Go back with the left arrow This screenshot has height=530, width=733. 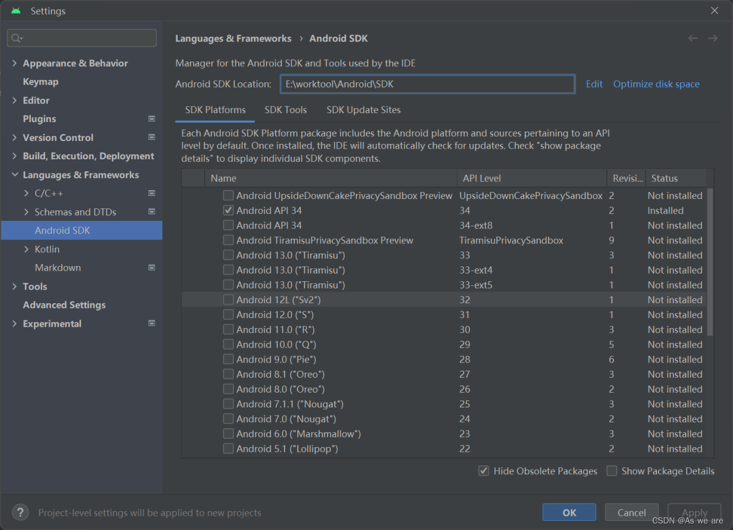(693, 38)
